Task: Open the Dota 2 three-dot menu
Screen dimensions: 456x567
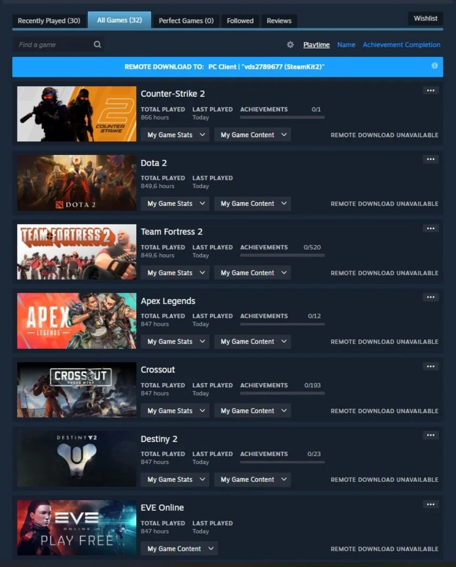Action: click(431, 159)
